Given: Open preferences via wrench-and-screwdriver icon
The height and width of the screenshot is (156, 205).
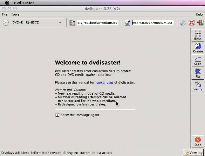Looking at the screenshot, I should click(183, 23).
